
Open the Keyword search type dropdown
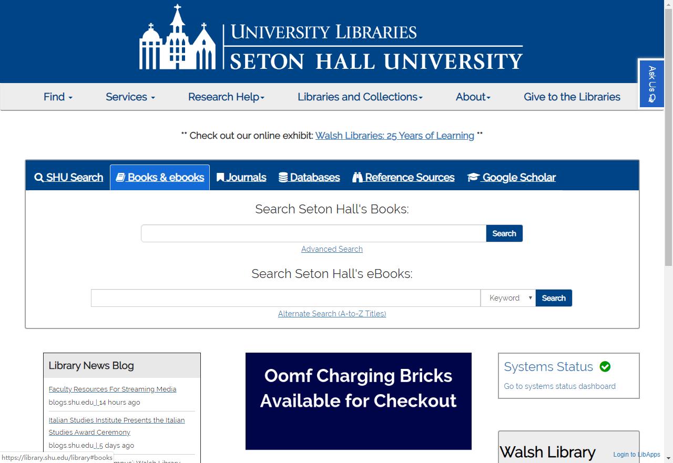[508, 298]
